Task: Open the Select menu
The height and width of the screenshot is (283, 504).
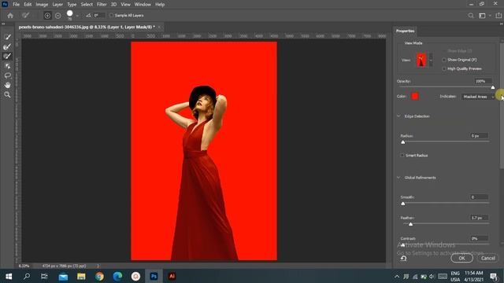Action: (x=87, y=5)
